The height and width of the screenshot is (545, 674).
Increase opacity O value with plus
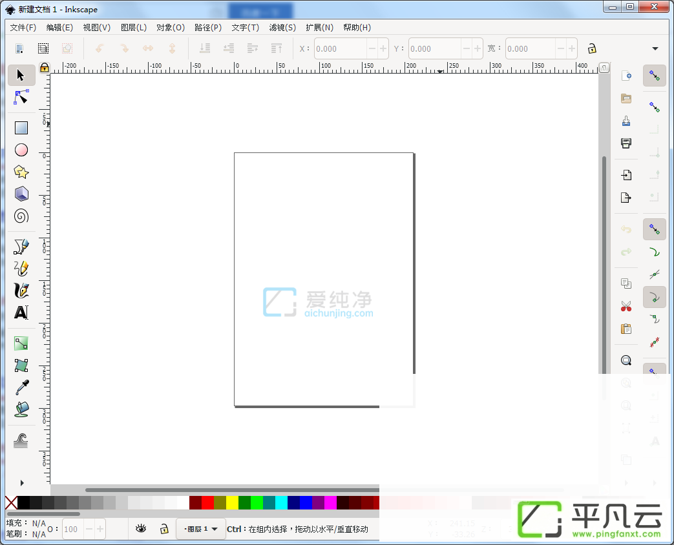[100, 529]
